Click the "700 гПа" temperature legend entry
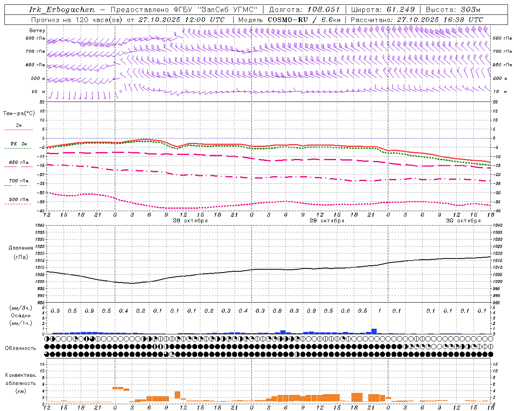 (18, 181)
